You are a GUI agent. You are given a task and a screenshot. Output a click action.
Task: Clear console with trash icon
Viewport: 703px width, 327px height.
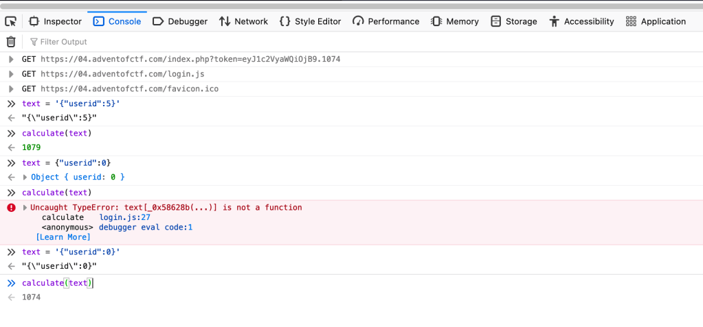click(11, 42)
